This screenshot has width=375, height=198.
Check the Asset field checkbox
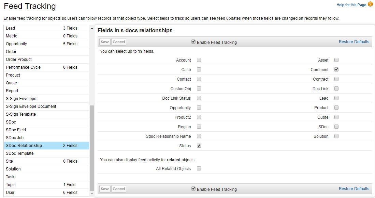pyautogui.click(x=336, y=60)
